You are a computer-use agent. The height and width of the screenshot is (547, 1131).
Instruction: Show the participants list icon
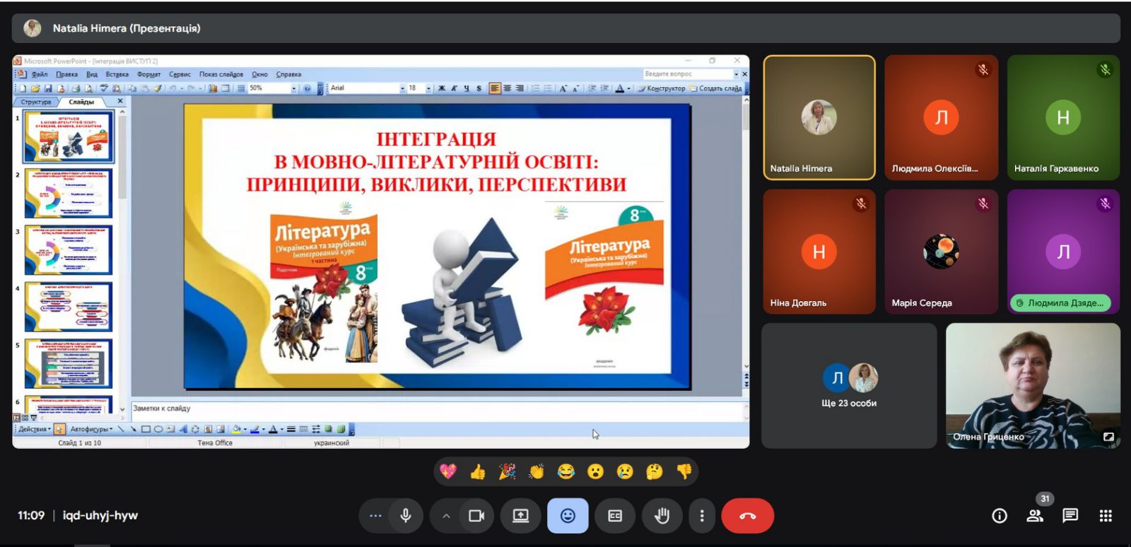1035,516
